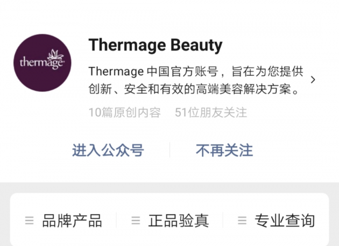The height and width of the screenshot is (246, 339).
Task: Tap the Thermage Beauty account title
Action: 156,45
